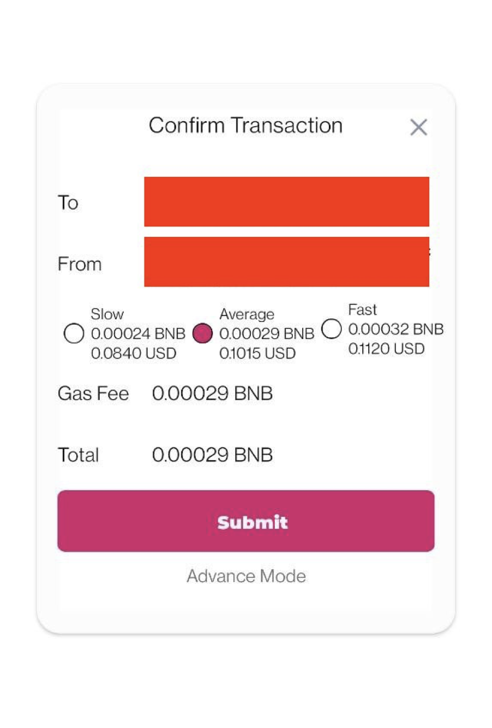Click the Confirm Transaction title
The height and width of the screenshot is (728, 492).
(245, 126)
